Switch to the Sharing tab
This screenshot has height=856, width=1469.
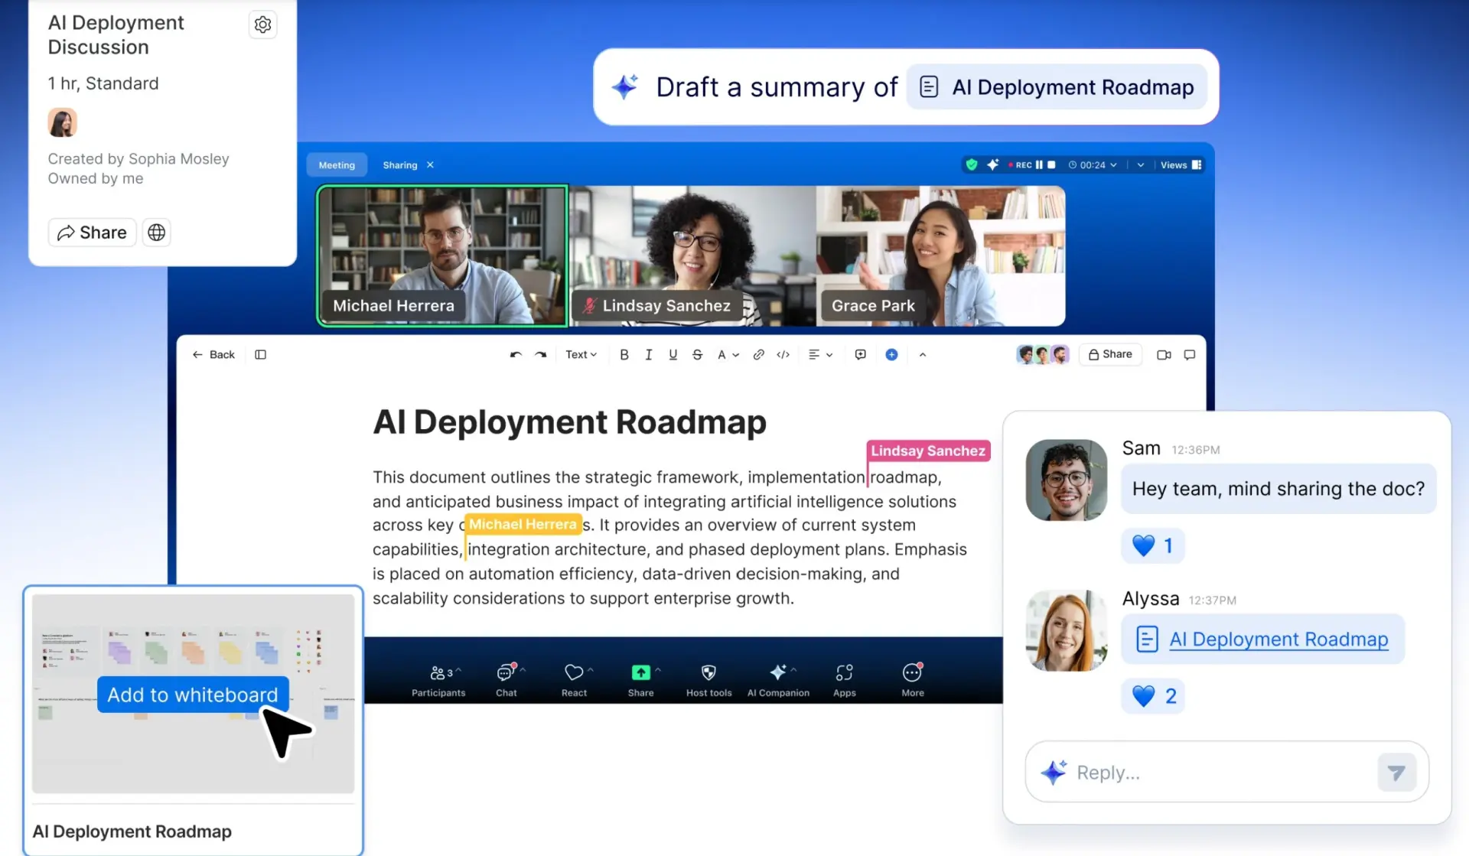[400, 165]
